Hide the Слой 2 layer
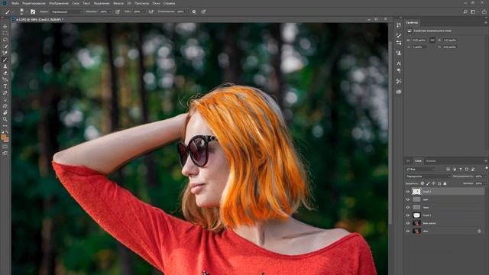The height and width of the screenshot is (275, 489). 408,192
